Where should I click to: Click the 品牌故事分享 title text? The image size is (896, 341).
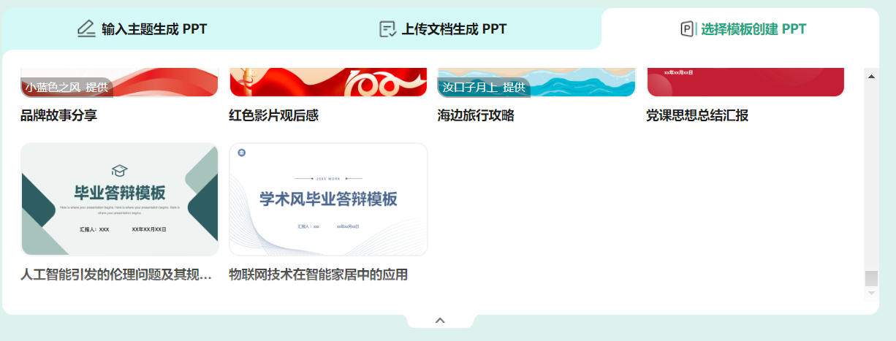point(59,115)
